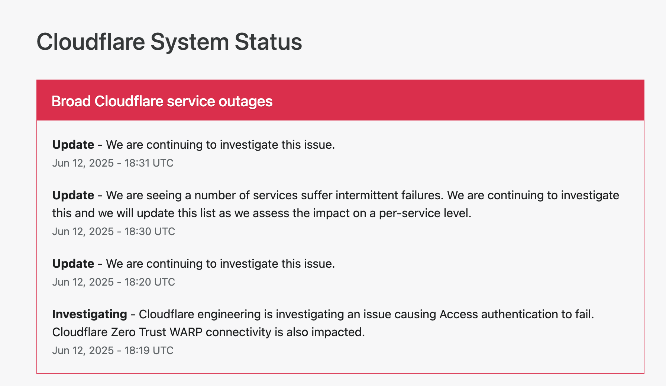Click the topmost 'continuing to investigate this issue' message
The image size is (666, 386).
click(220, 145)
